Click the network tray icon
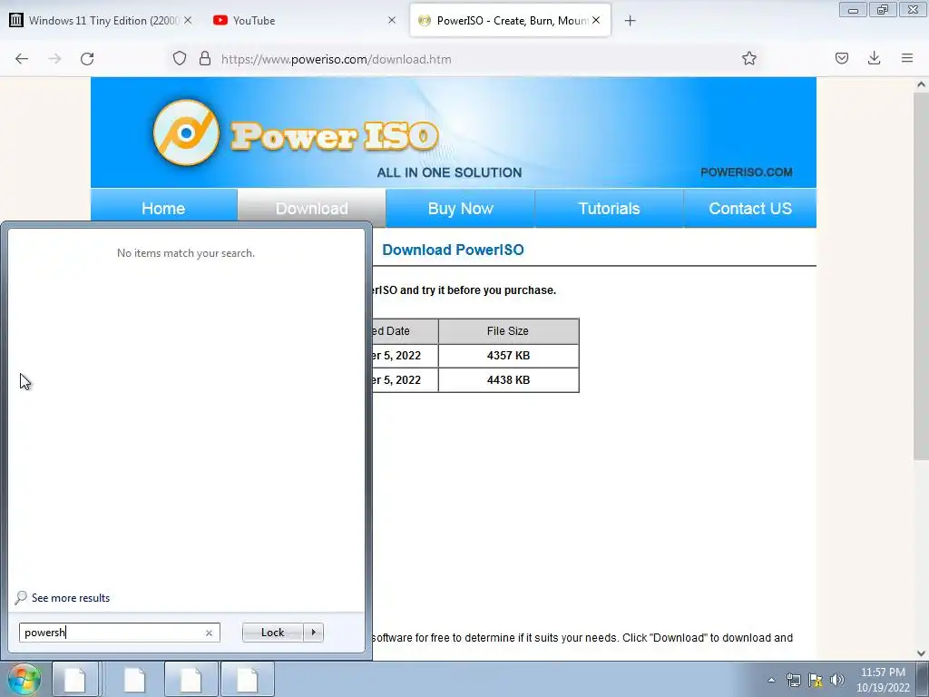 coord(793,680)
